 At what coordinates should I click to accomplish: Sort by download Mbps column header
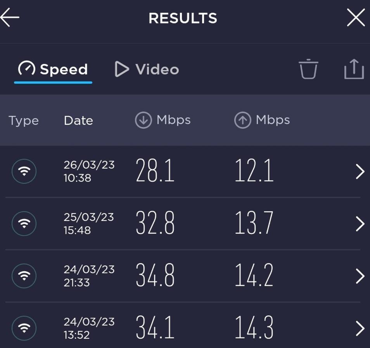click(163, 120)
